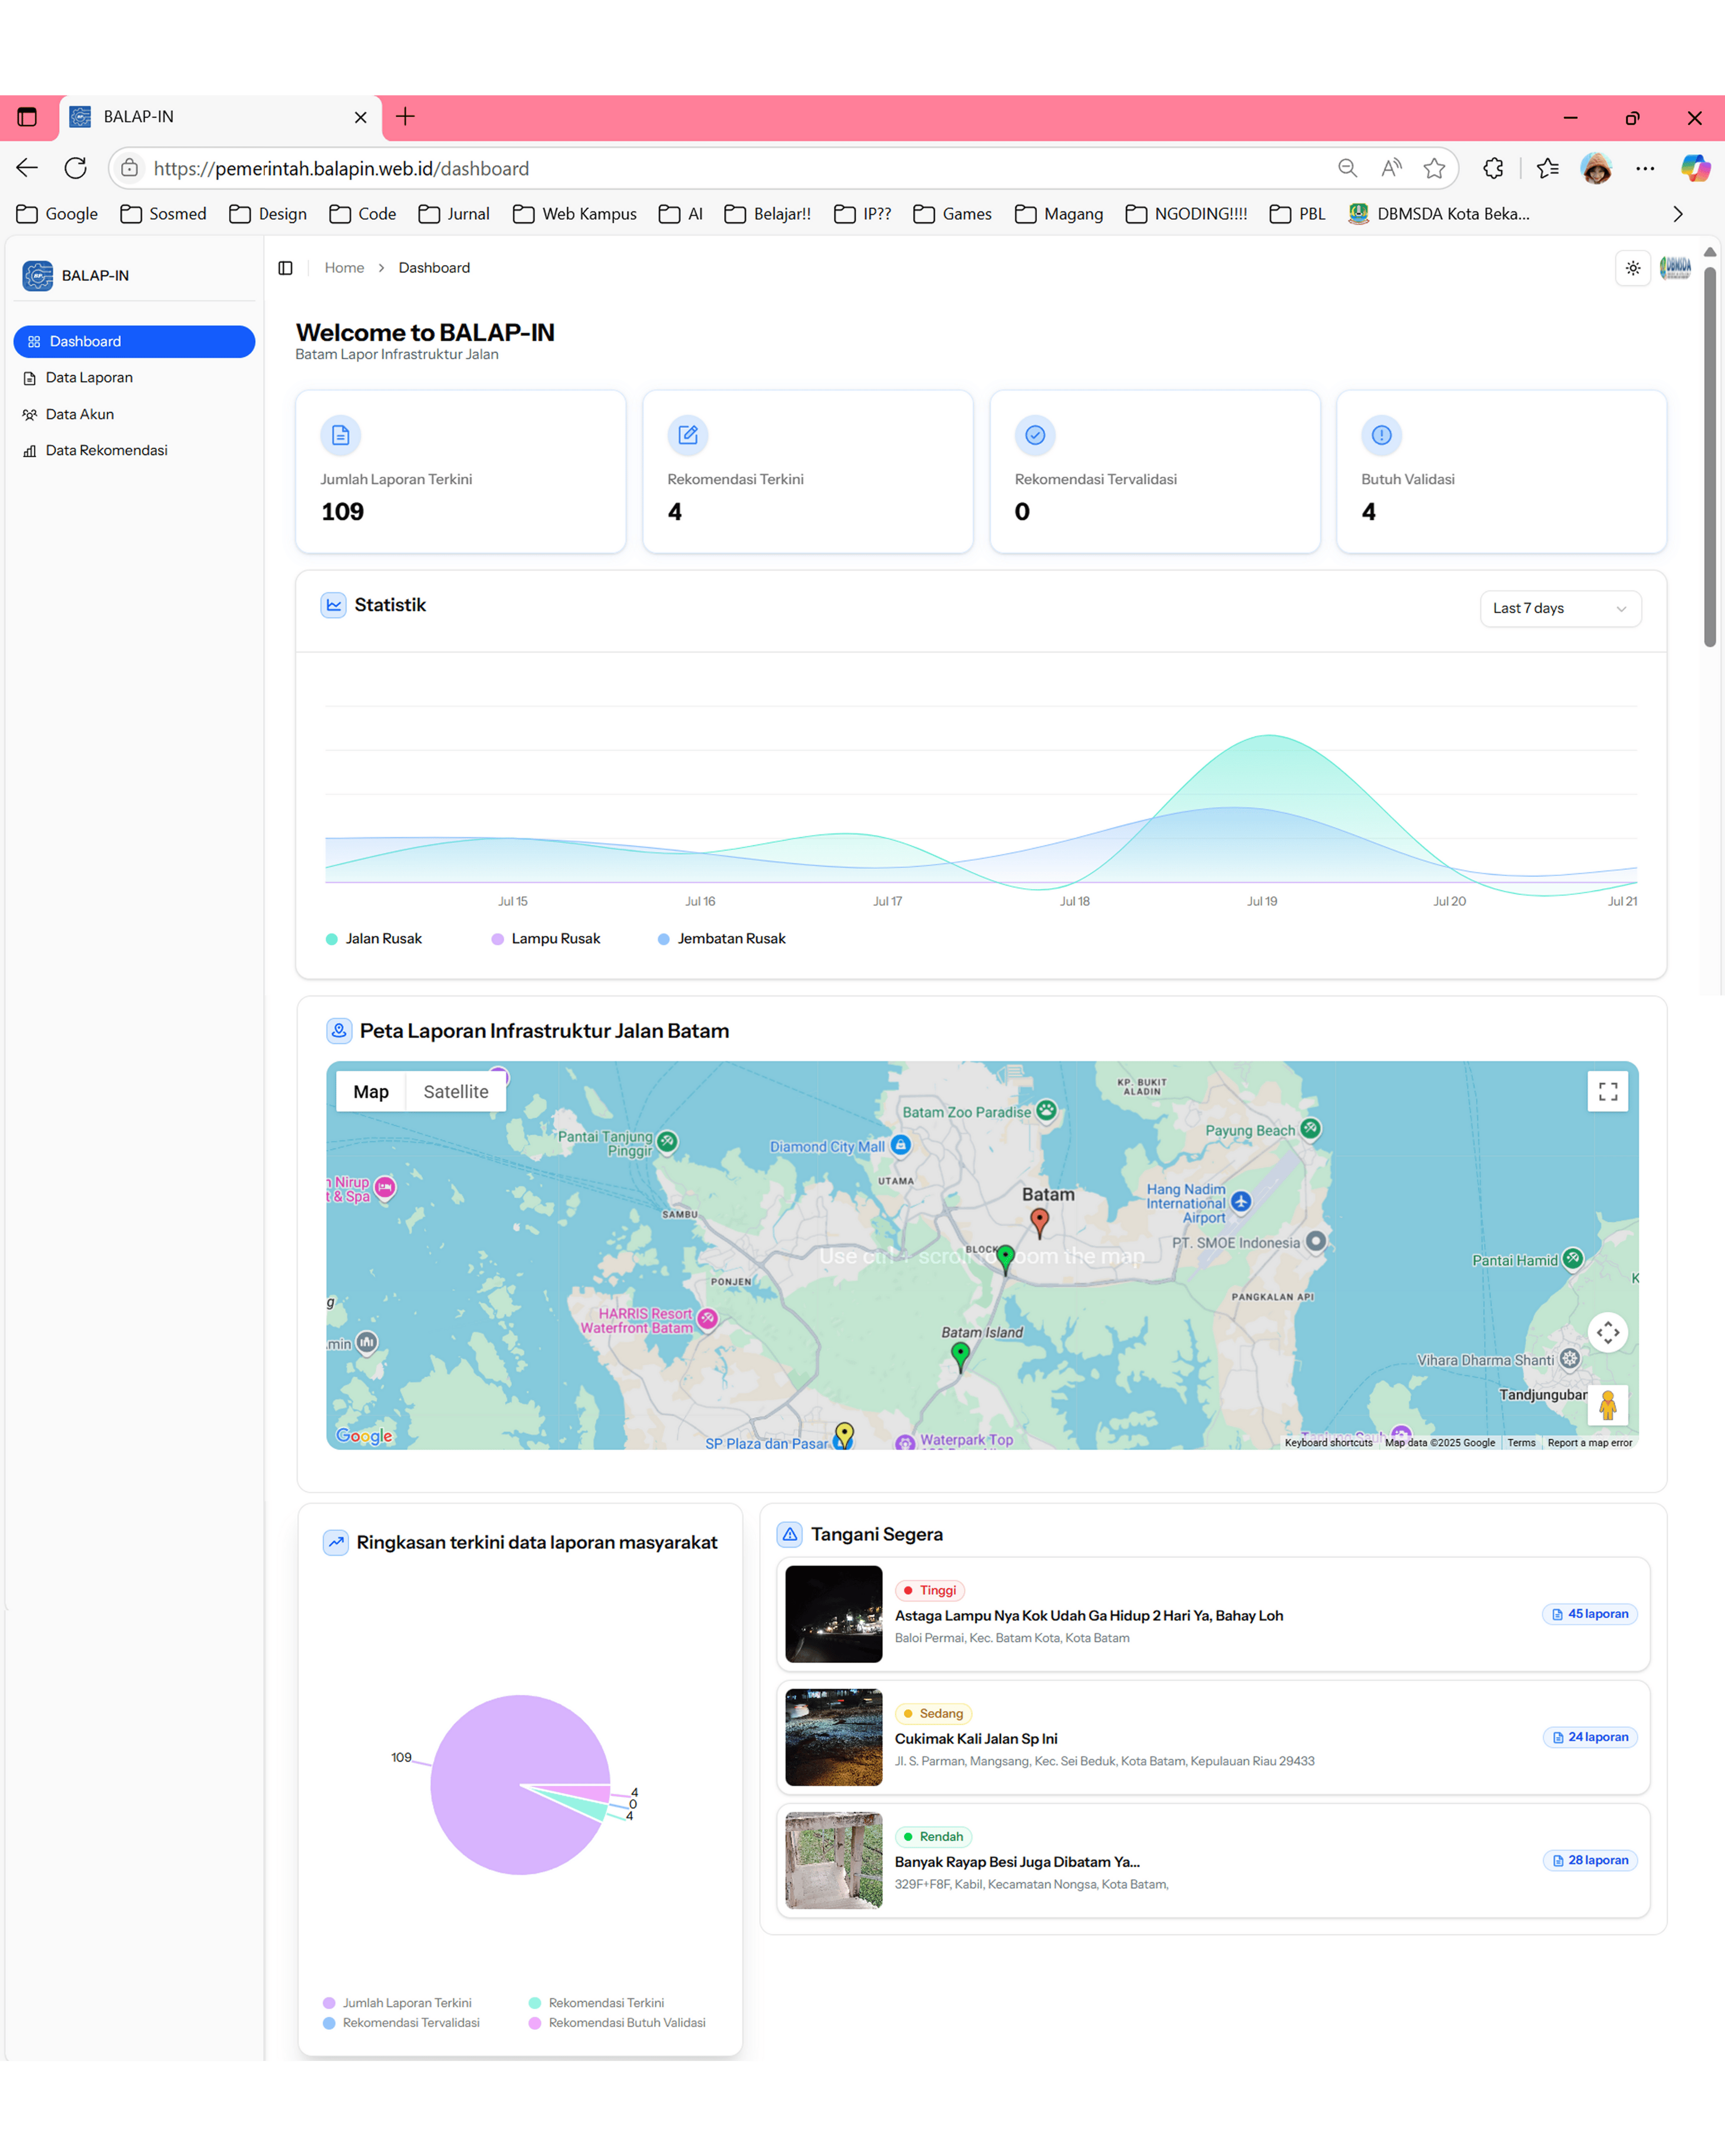Toggle Jembatan Rusak legend series

722,938
